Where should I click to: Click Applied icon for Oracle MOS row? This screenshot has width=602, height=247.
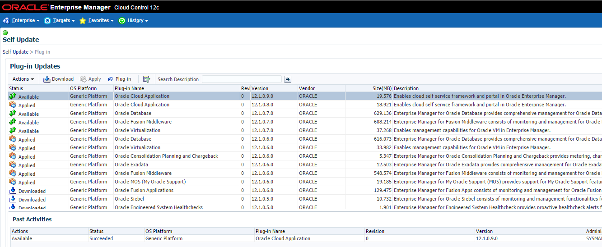point(13,182)
